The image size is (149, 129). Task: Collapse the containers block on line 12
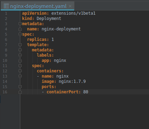point(20,71)
